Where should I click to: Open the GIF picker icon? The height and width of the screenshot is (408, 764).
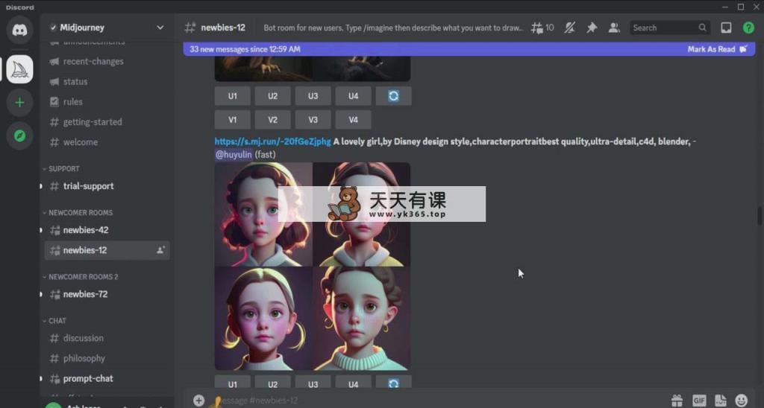tap(698, 401)
